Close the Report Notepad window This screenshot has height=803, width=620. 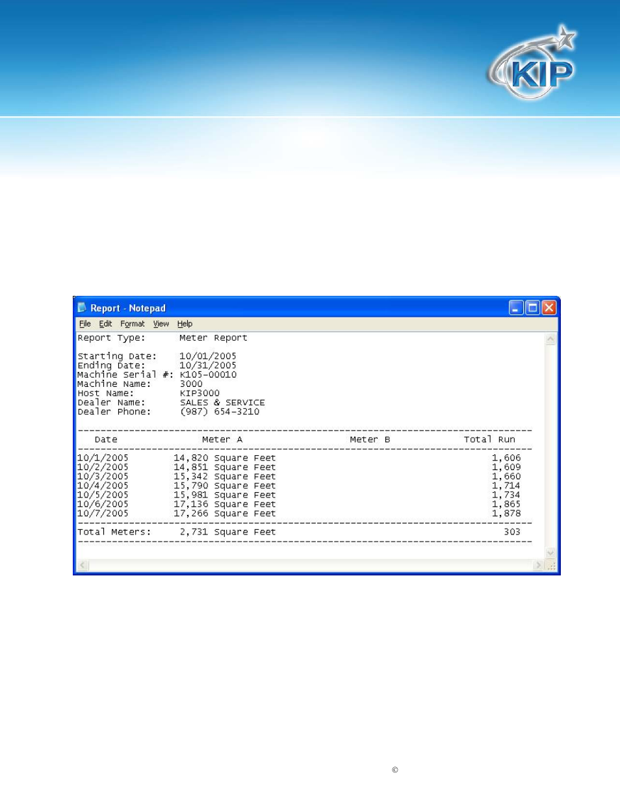pos(549,308)
